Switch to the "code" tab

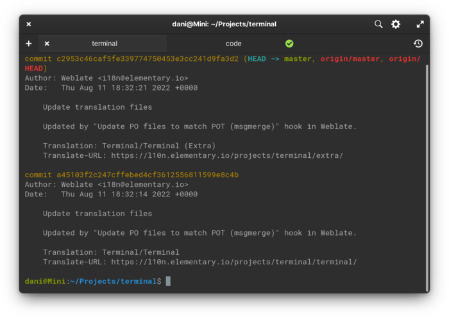[x=233, y=44]
